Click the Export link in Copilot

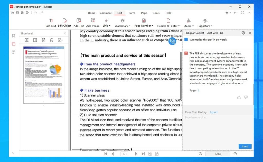coord(213,112)
